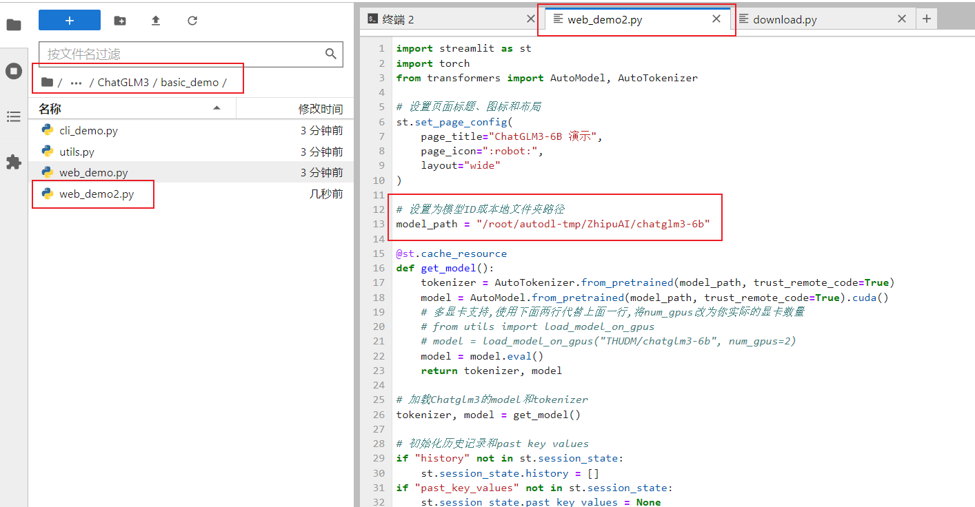The height and width of the screenshot is (507, 975).
Task: Refresh the file list
Action: point(192,21)
